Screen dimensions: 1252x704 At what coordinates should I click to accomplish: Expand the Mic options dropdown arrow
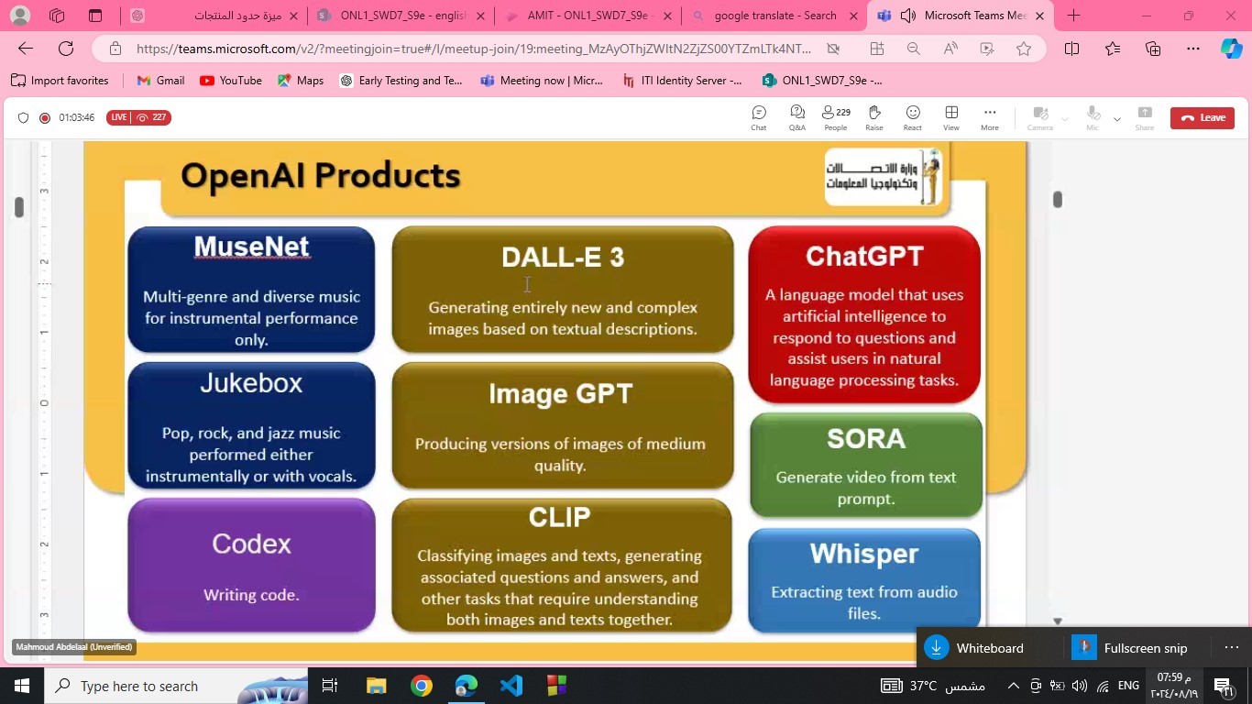pos(1116,119)
